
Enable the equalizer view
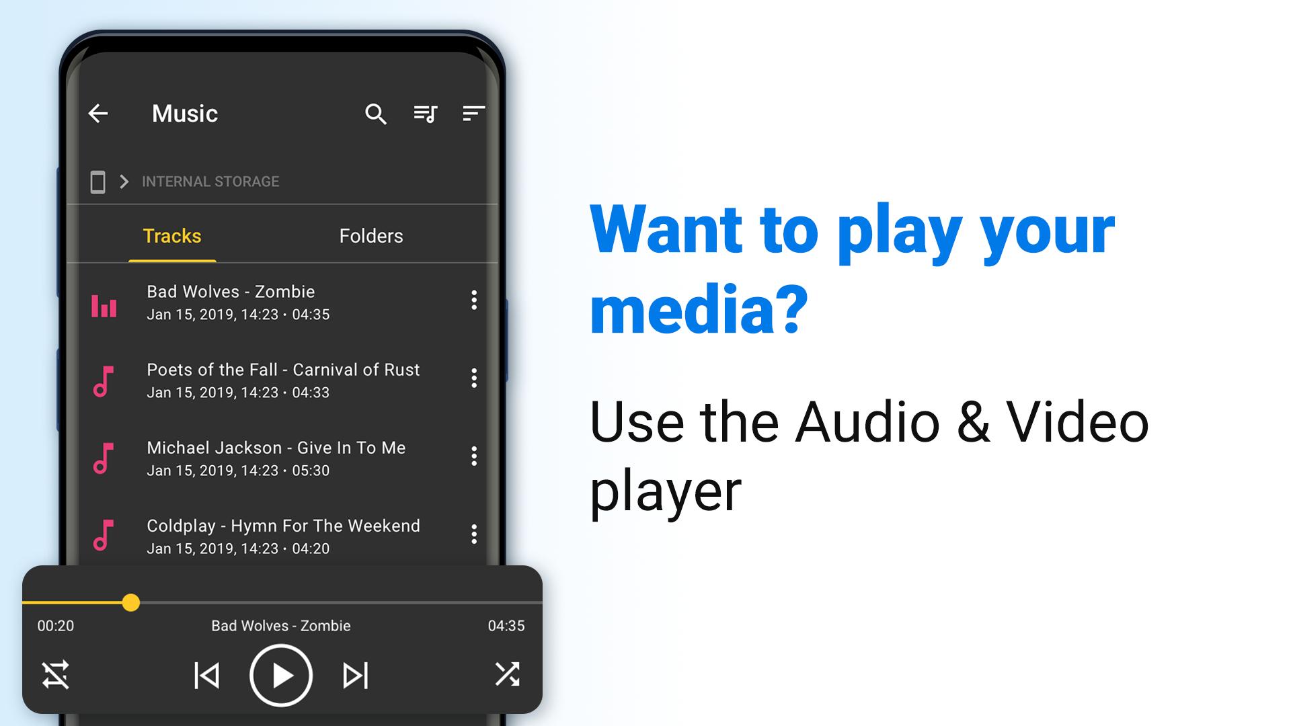click(x=105, y=302)
